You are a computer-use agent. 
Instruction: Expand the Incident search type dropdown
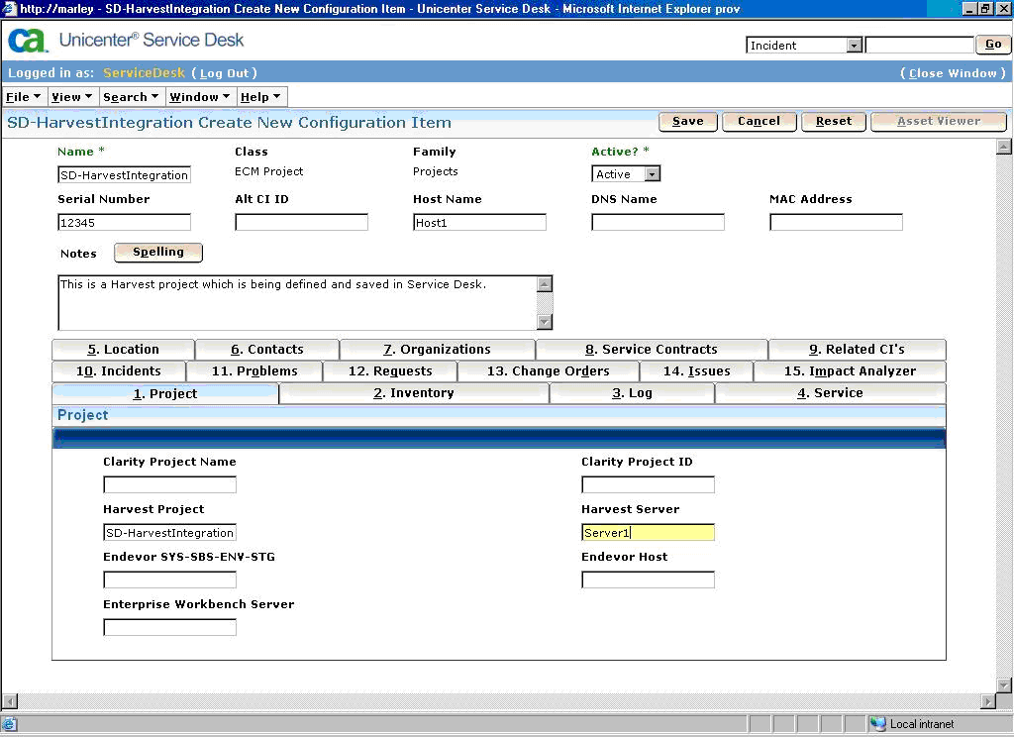click(854, 46)
